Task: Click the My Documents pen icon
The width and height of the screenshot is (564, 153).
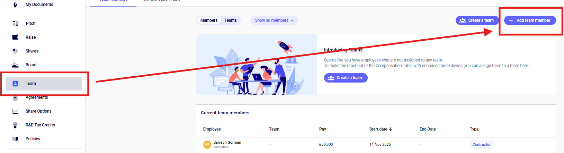Action: (x=15, y=4)
